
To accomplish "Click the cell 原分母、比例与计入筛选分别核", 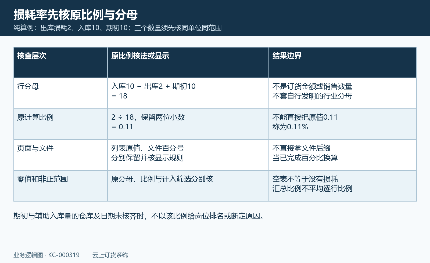I will [188, 186].
